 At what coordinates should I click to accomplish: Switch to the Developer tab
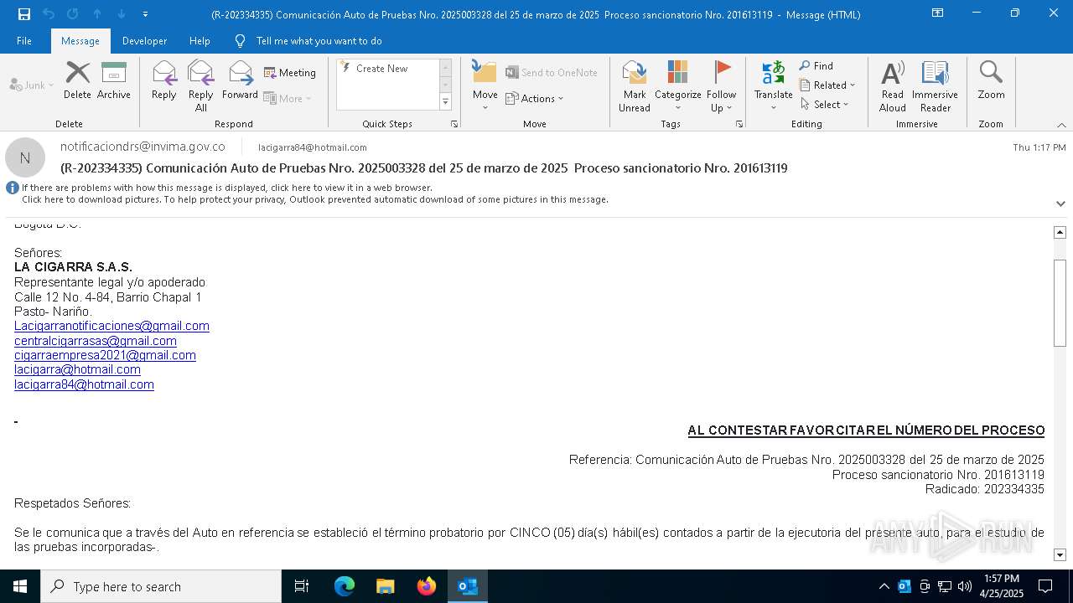pos(144,41)
